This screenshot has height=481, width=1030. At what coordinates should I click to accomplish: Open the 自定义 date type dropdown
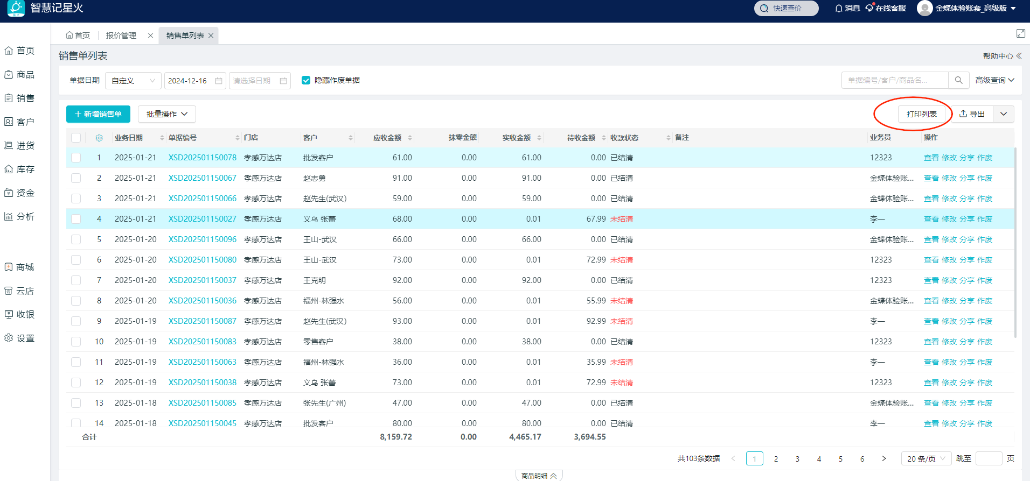pyautogui.click(x=133, y=81)
